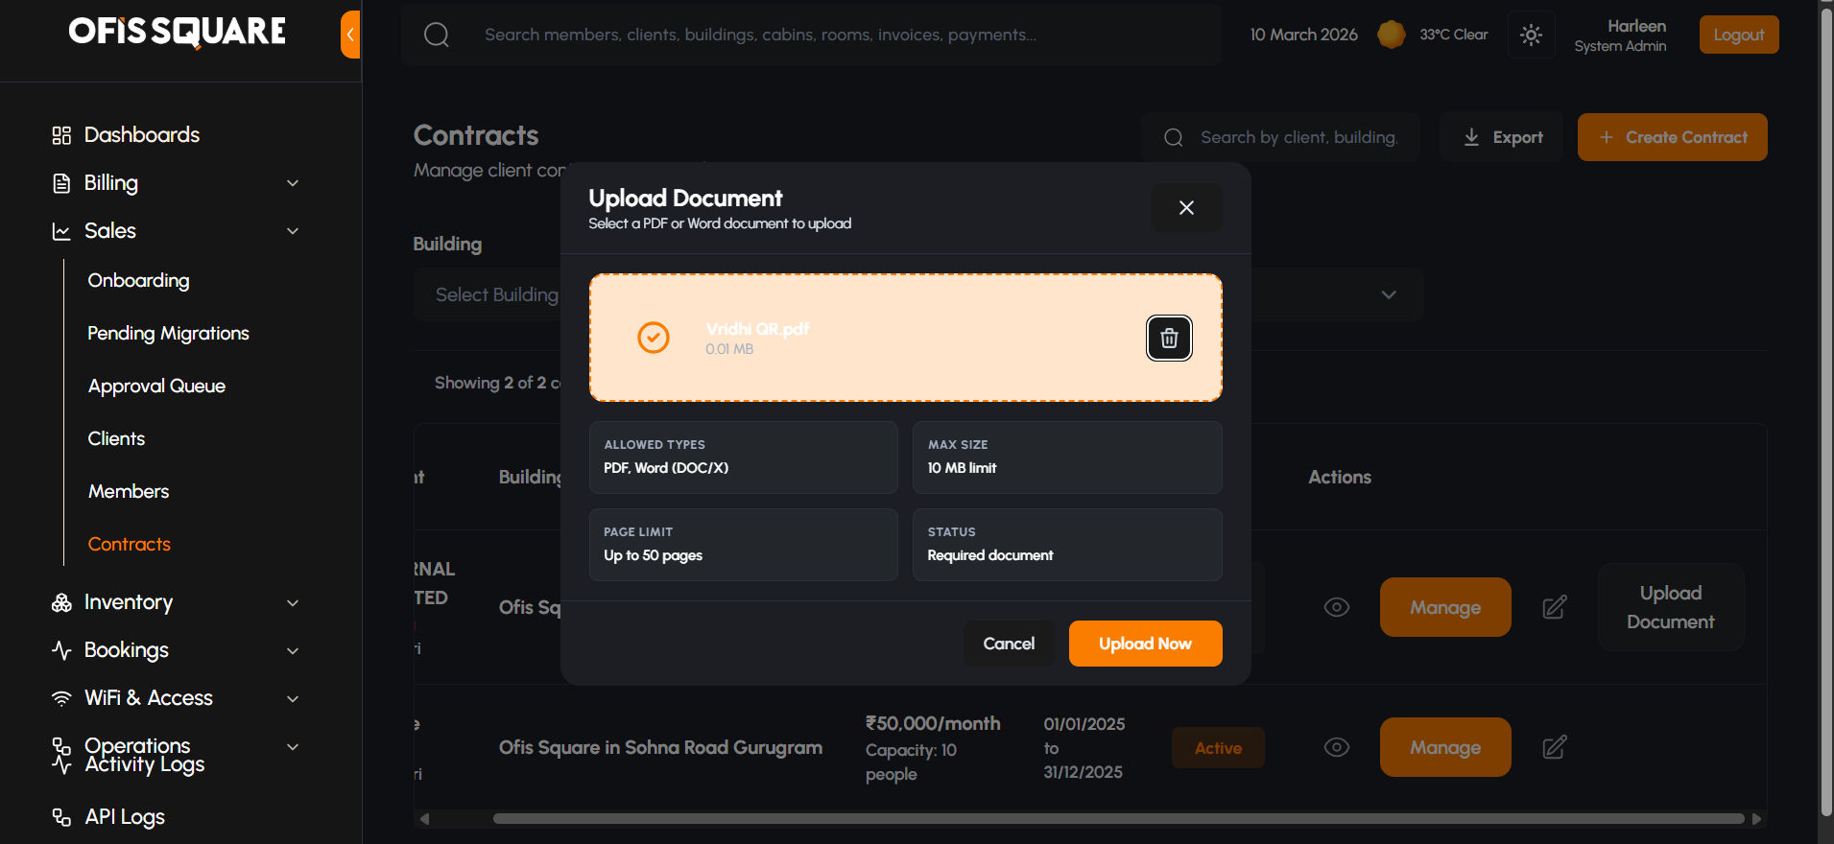1834x844 pixels.
Task: Open the filter dropdown chevron right of dialog
Action: pos(1388,294)
